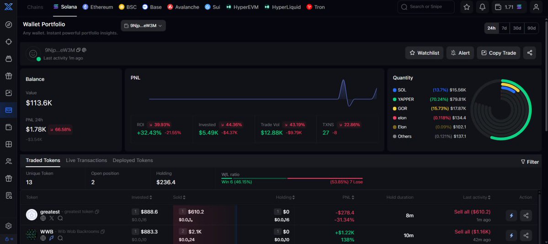
Task: Click the wallet smiley avatar
Action: pos(33,54)
